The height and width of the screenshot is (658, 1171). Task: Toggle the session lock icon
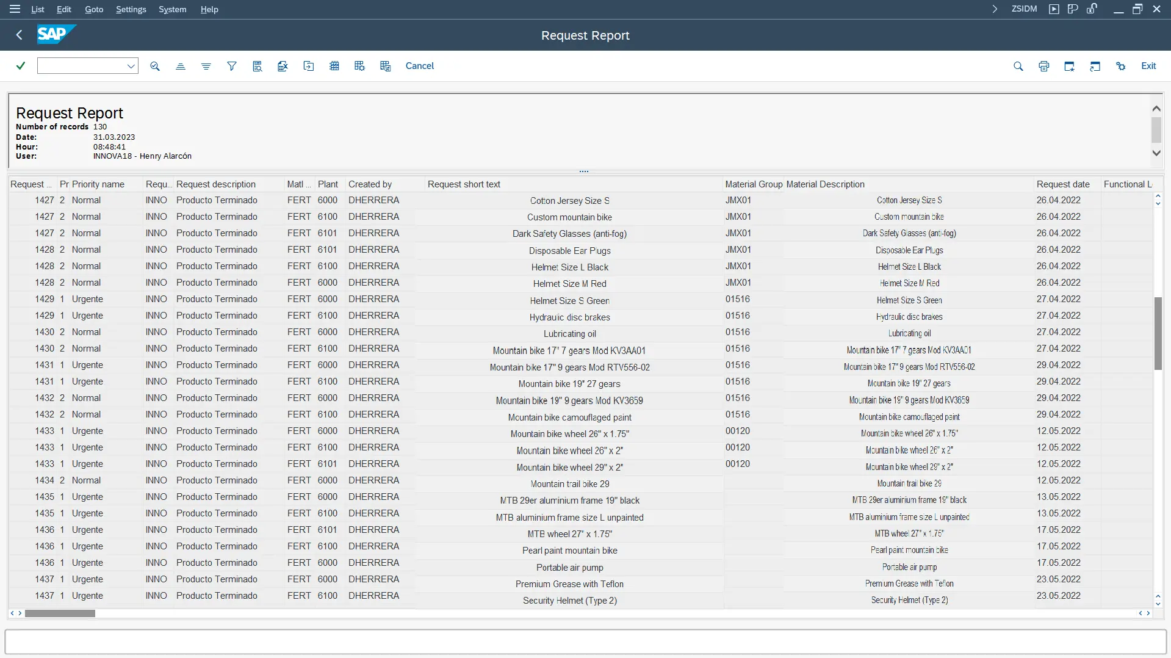(1092, 9)
